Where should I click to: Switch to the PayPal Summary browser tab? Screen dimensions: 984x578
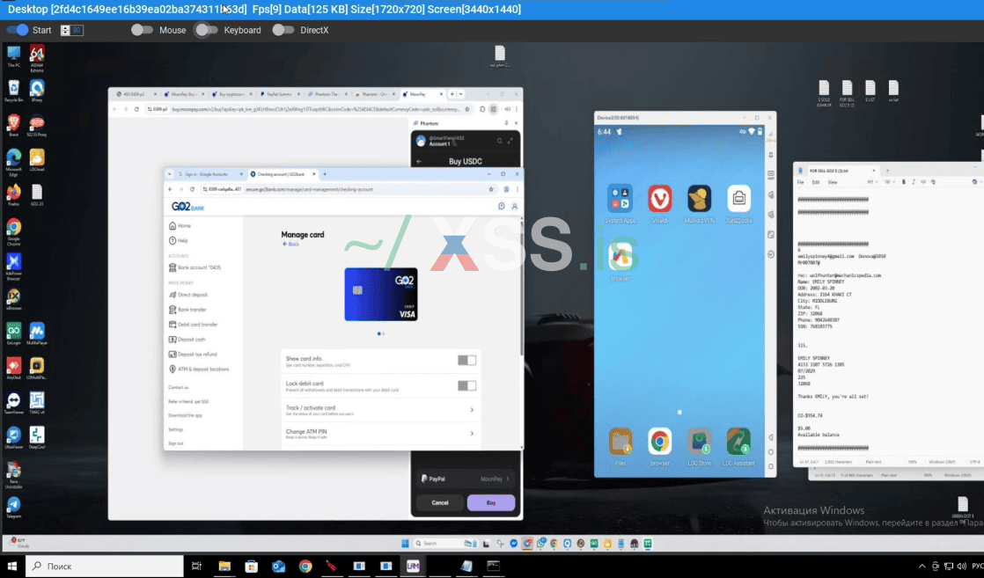click(280, 94)
